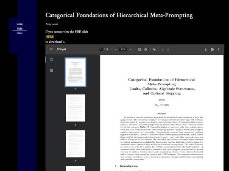Go to the Home page link
The width and height of the screenshot is (229, 171).
[x=20, y=24]
